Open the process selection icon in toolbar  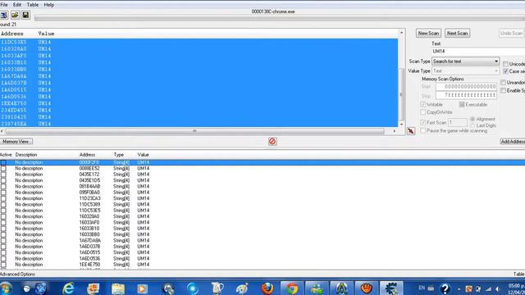point(3,15)
